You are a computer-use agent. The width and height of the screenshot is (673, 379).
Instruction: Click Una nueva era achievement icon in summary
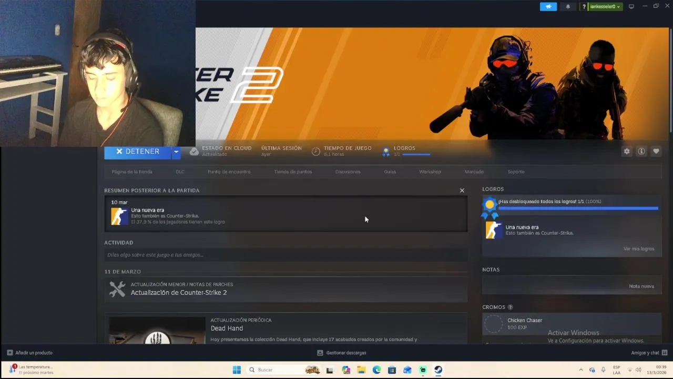(119, 216)
